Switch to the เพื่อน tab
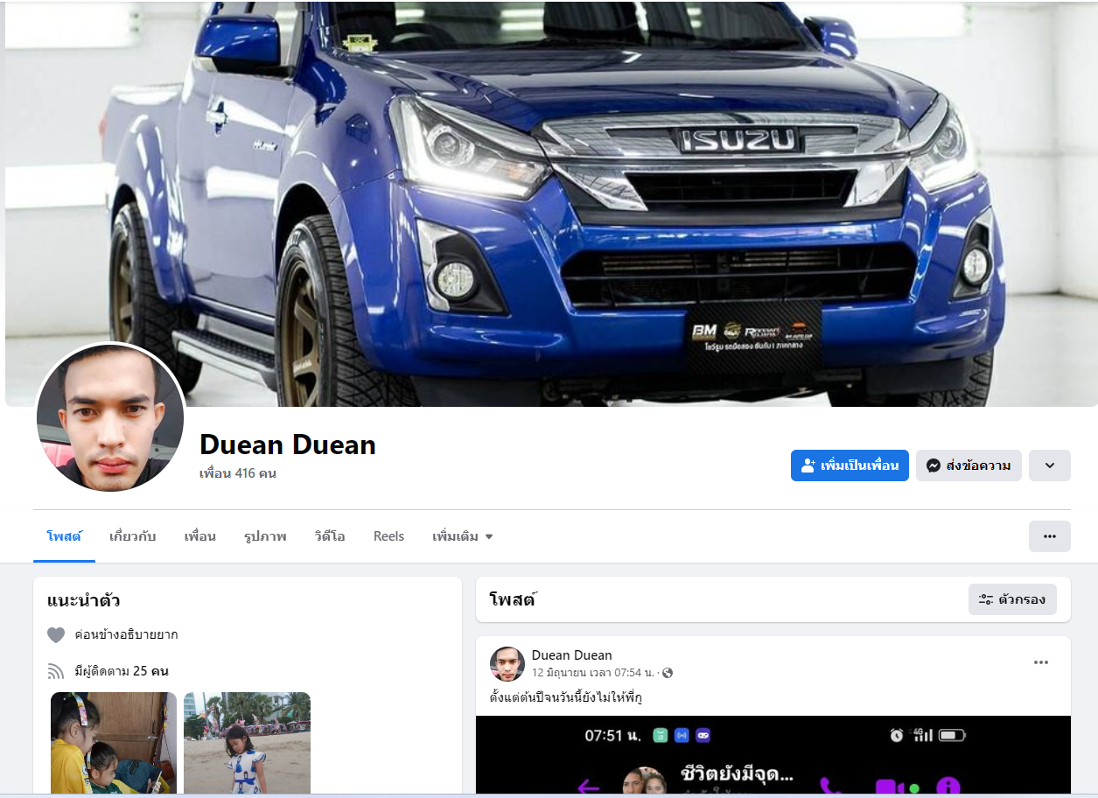The image size is (1098, 798). (x=199, y=536)
